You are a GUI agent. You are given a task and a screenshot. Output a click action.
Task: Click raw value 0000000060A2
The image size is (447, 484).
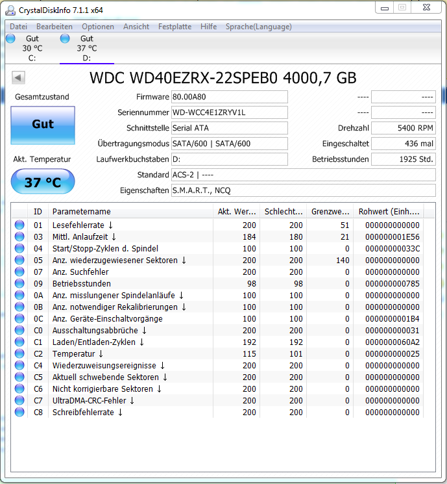pyautogui.click(x=392, y=342)
